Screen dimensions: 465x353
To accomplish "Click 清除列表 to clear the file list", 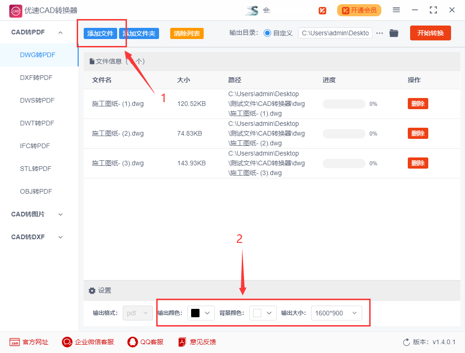I will pyautogui.click(x=186, y=33).
